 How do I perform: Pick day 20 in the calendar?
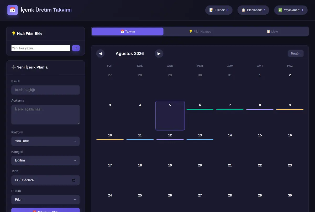(200, 176)
